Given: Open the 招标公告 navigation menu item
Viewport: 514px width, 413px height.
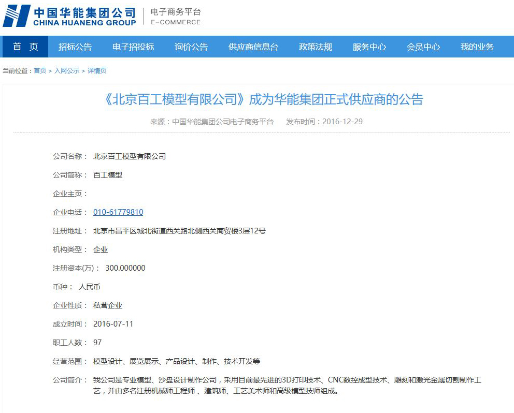Looking at the screenshot, I should click(75, 47).
